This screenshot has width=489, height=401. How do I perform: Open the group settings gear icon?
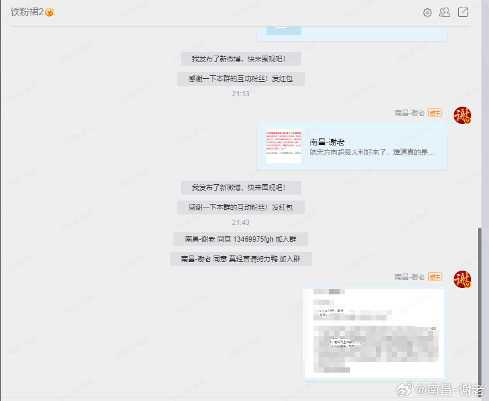tap(428, 12)
